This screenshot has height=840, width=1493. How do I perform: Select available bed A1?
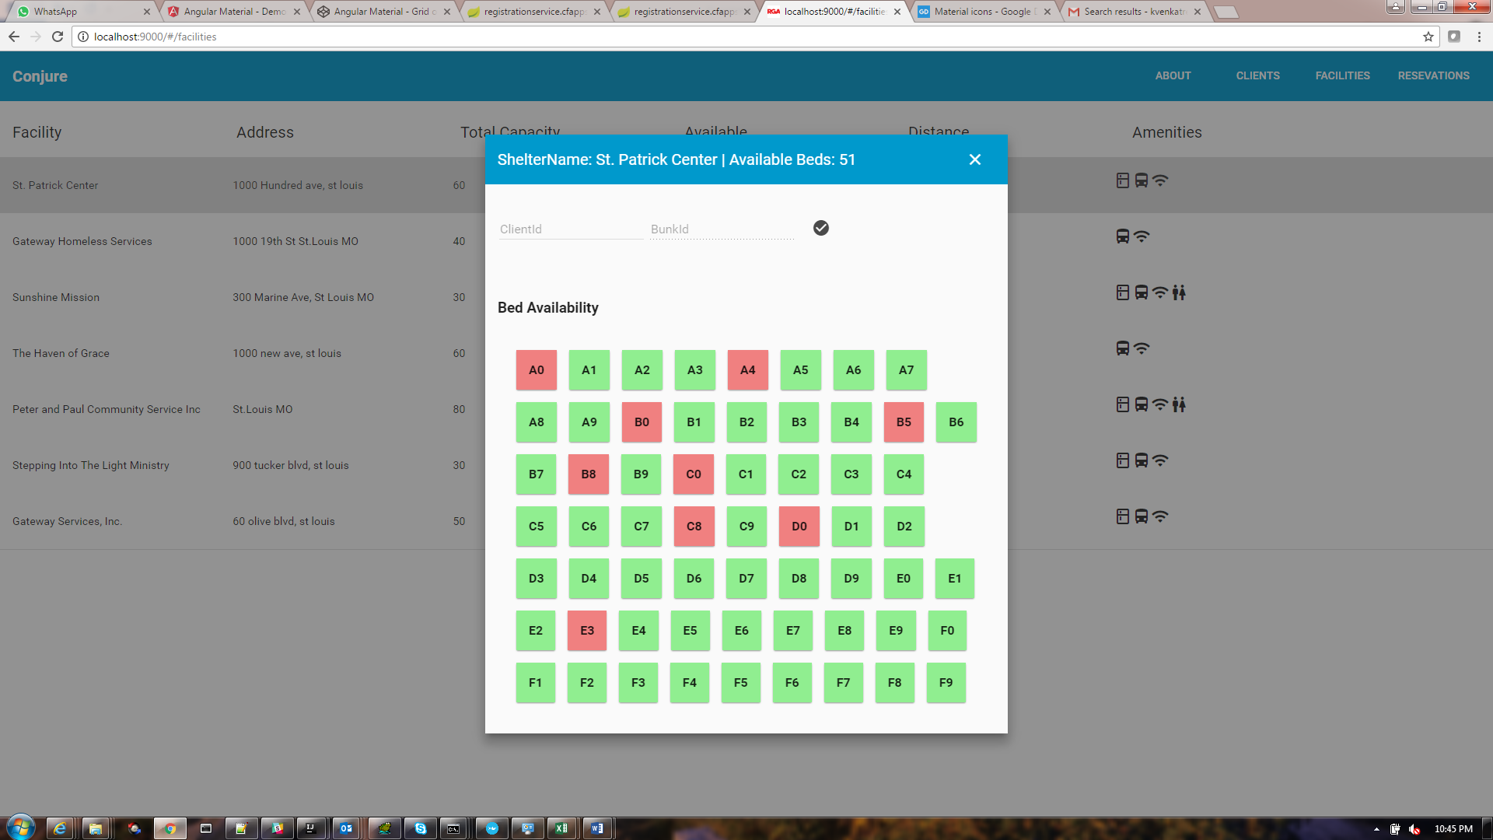click(589, 370)
